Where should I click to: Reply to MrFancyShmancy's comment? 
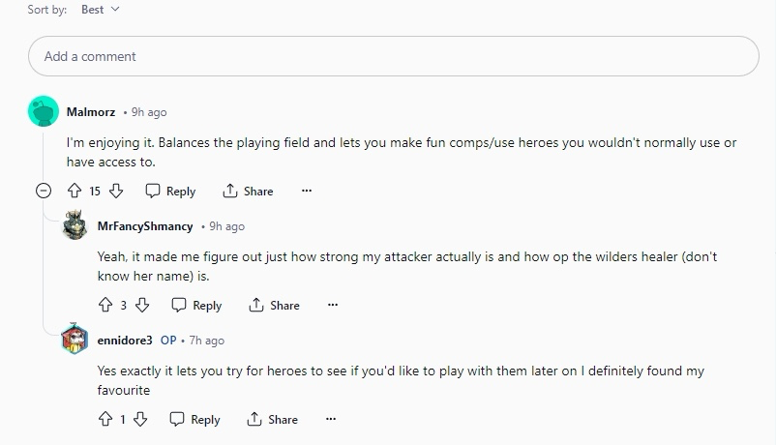(x=196, y=306)
